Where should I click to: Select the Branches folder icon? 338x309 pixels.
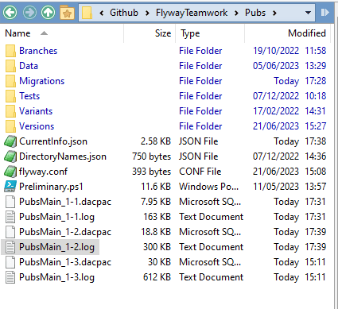(x=10, y=51)
